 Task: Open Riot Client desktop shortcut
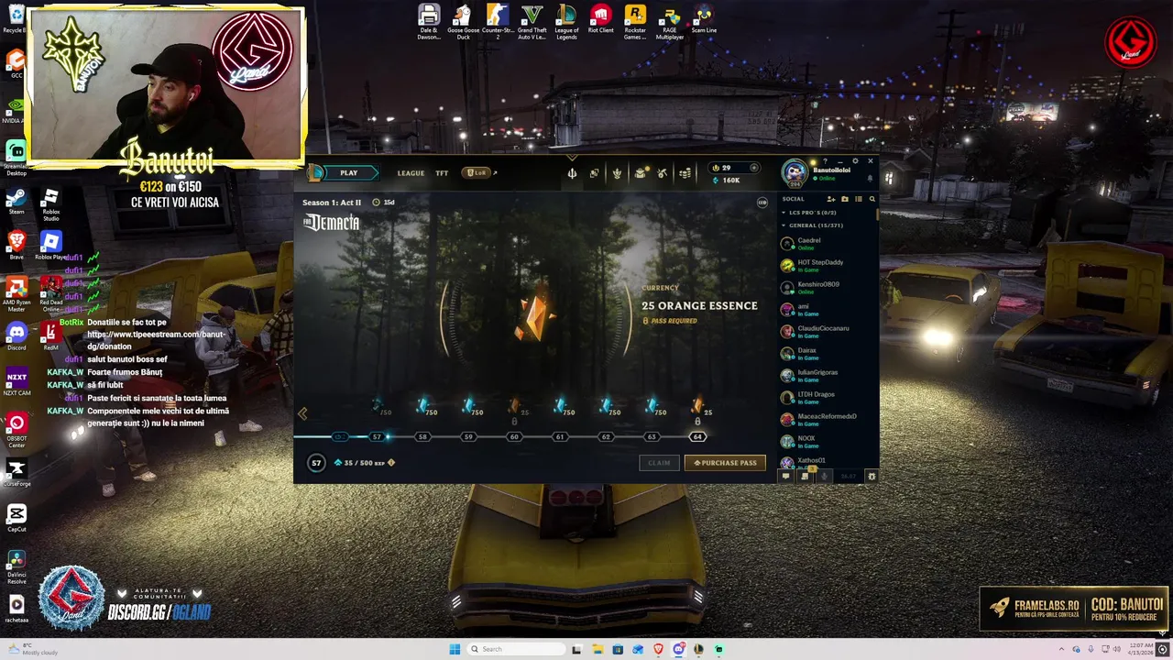coord(601,18)
